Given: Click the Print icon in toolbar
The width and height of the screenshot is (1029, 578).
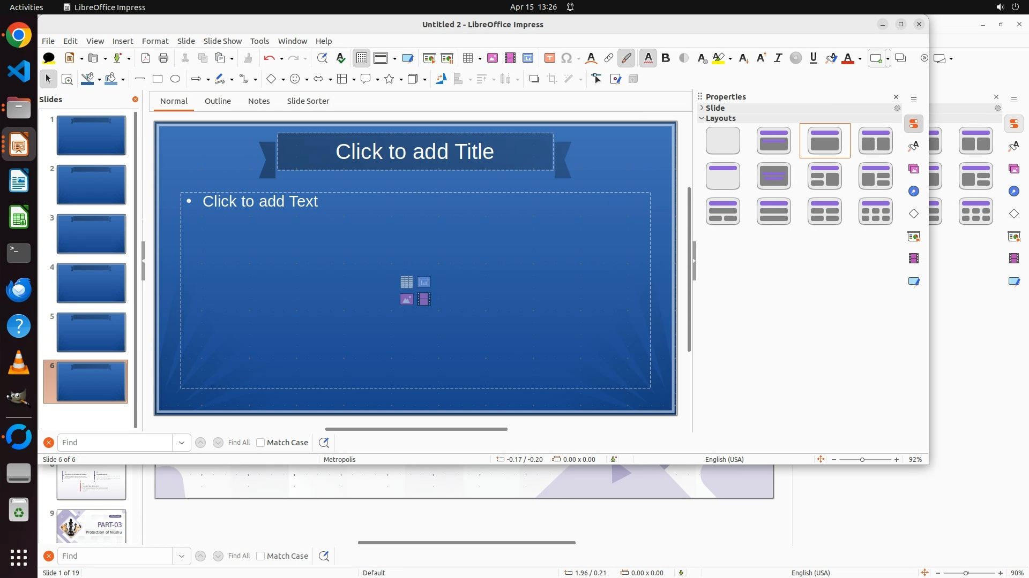Looking at the screenshot, I should click(163, 58).
